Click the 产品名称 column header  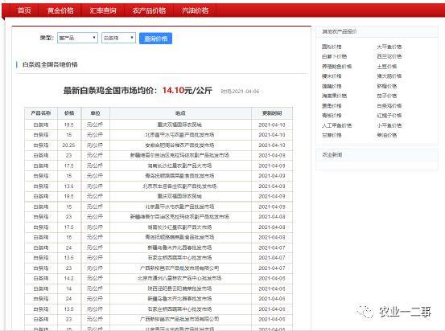(41, 113)
